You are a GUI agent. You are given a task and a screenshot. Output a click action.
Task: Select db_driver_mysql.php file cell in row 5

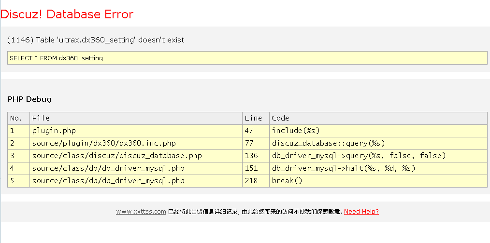click(136, 181)
